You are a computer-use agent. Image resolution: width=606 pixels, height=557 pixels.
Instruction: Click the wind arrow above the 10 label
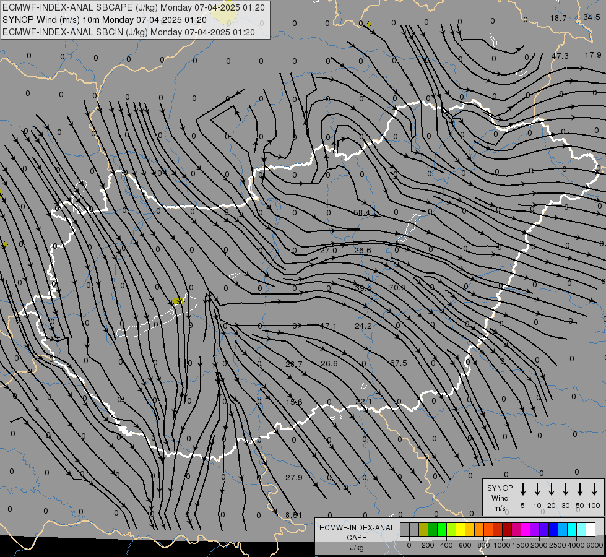[537, 490]
